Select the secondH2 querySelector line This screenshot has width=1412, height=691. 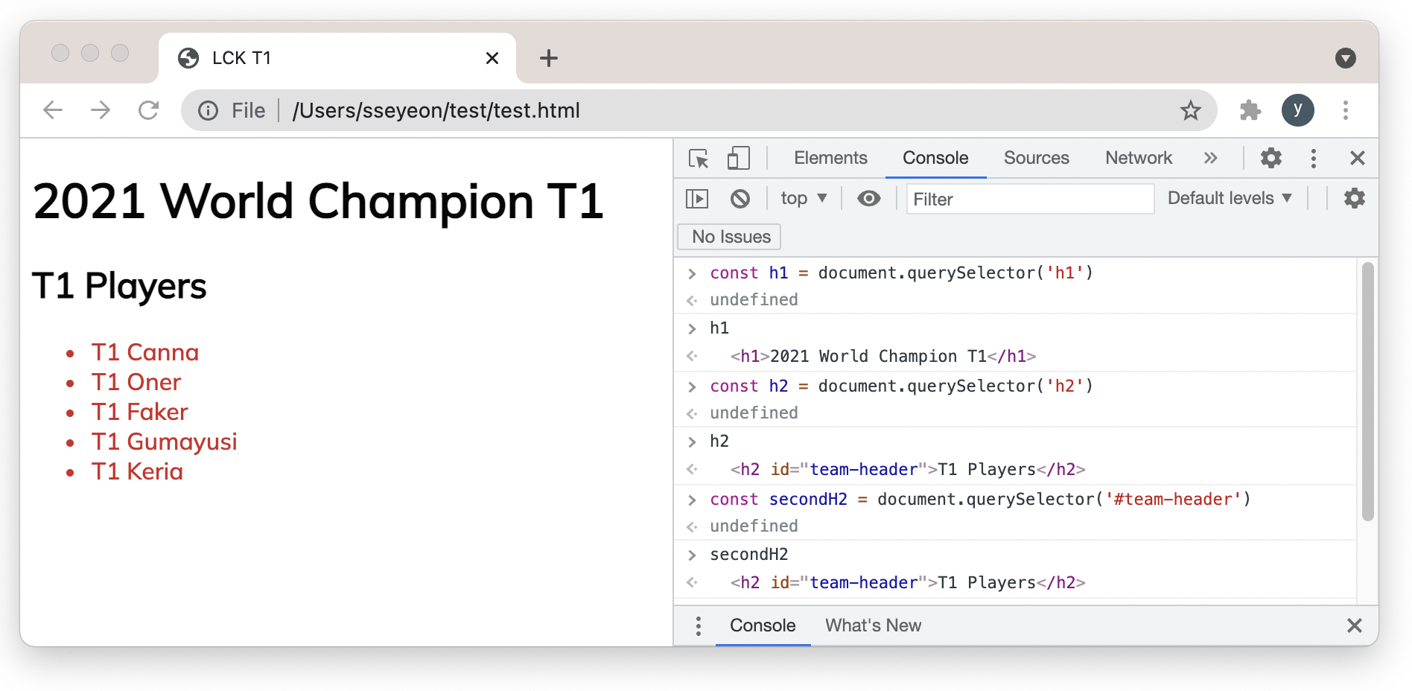pos(980,500)
